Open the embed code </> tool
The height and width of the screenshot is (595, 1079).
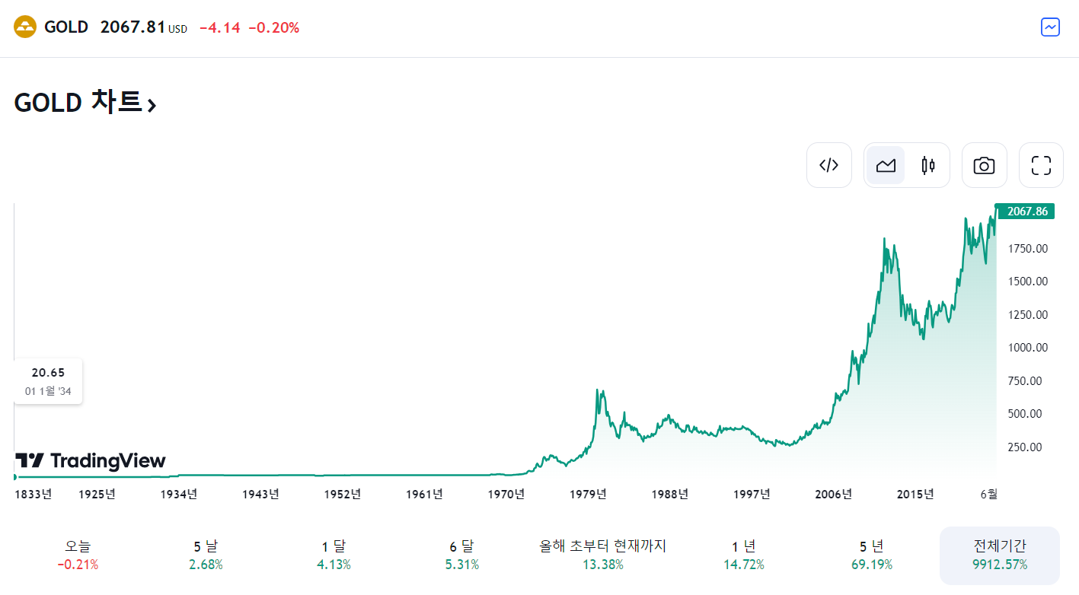[829, 164]
